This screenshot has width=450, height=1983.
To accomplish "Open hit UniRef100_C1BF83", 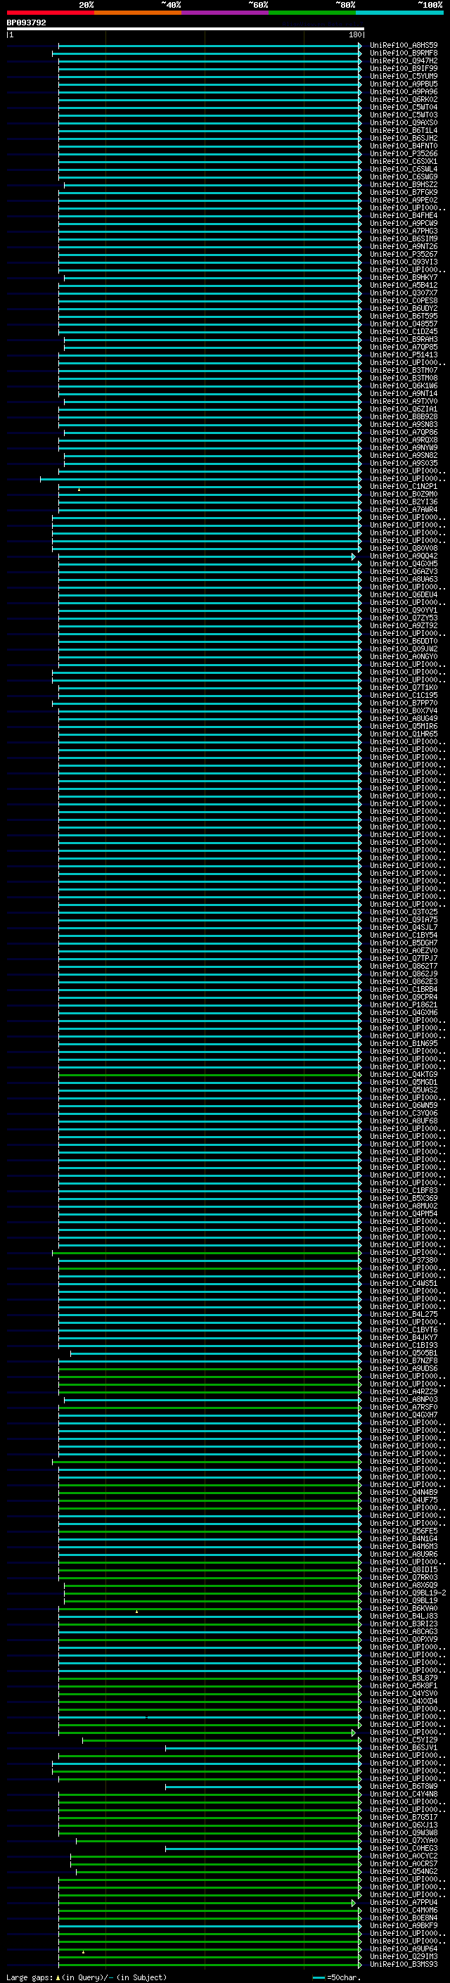I will 403,1190.
